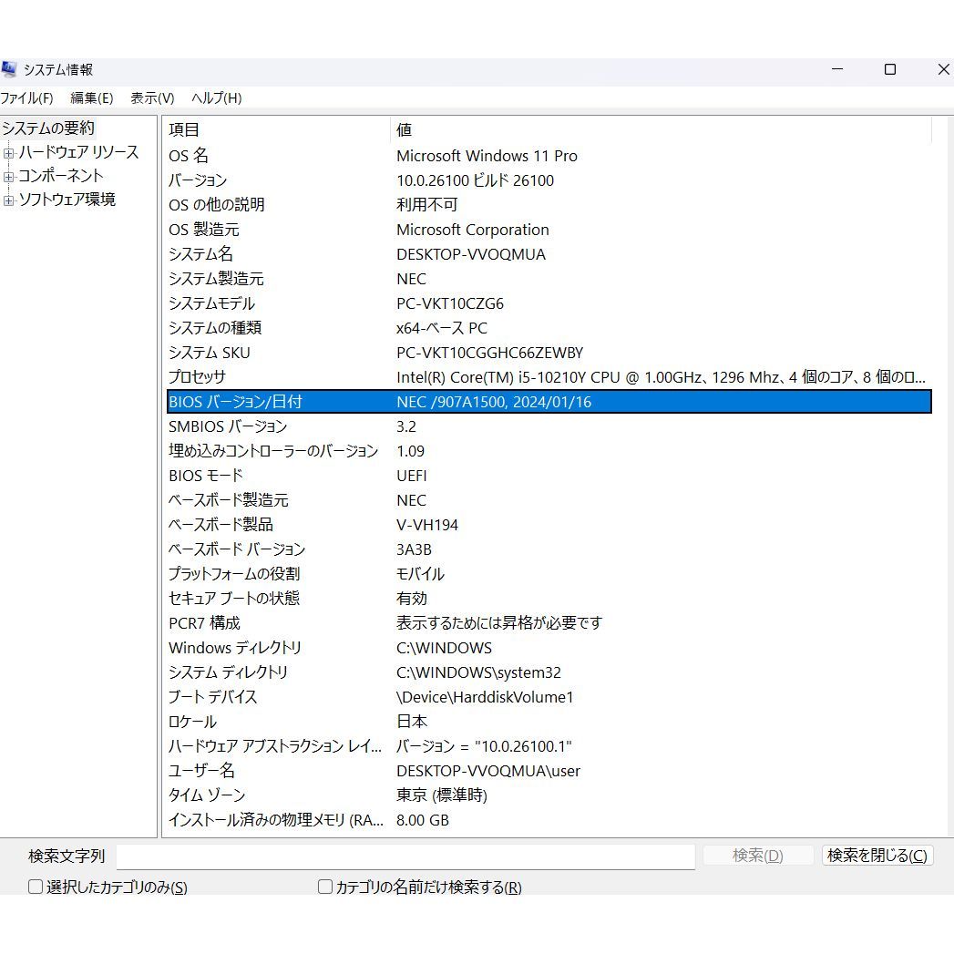The height and width of the screenshot is (954, 954).
Task: Click the value Microsoft Windows 11 Pro
Action: point(487,157)
